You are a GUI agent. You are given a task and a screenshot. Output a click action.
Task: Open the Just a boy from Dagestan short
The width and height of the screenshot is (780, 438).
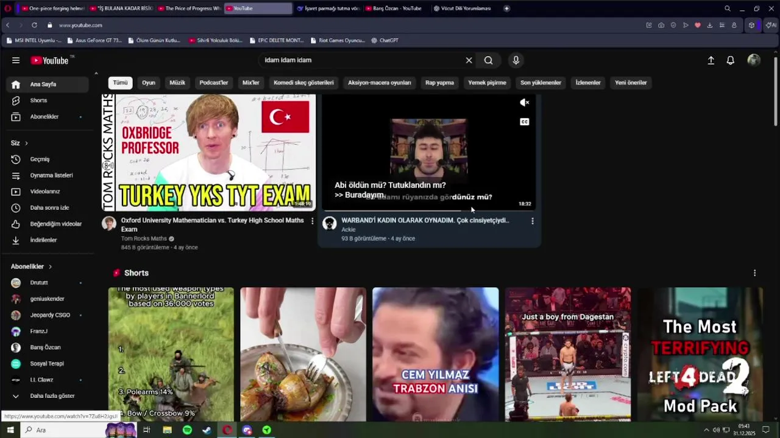567,355
